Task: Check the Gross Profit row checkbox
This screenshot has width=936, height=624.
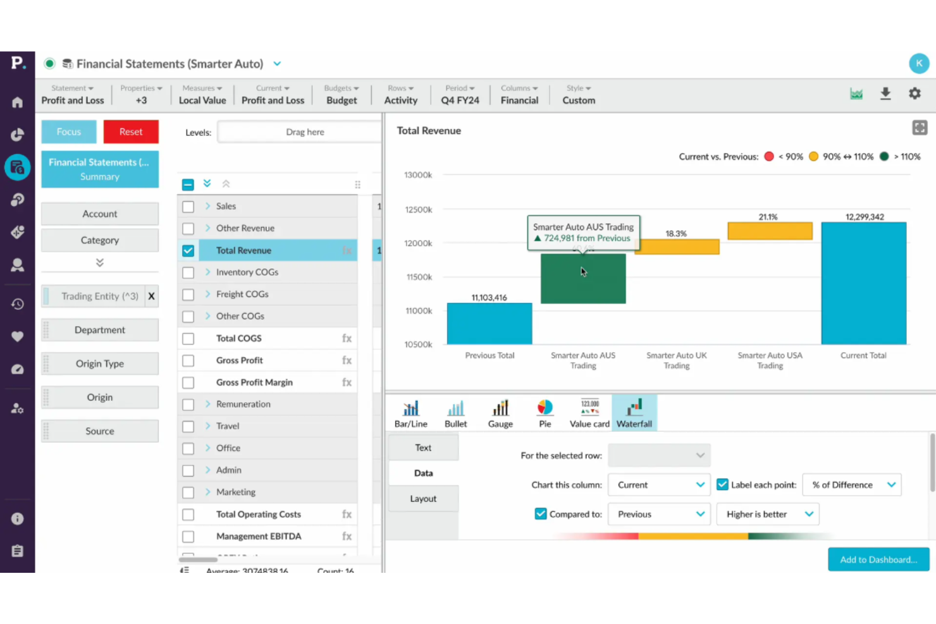Action: 188,360
